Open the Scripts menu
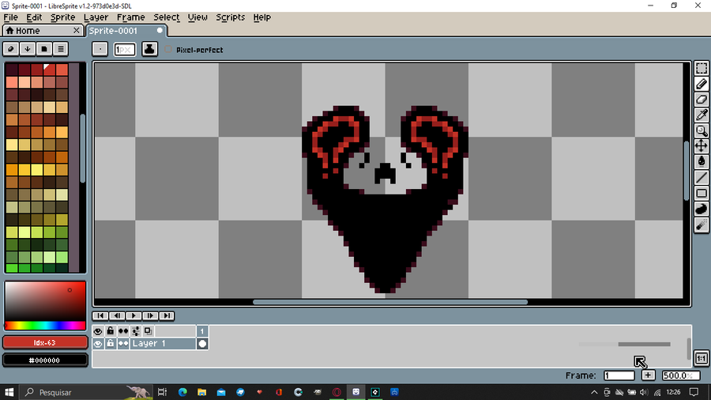Screen dimensions: 711x400 (x=231, y=17)
